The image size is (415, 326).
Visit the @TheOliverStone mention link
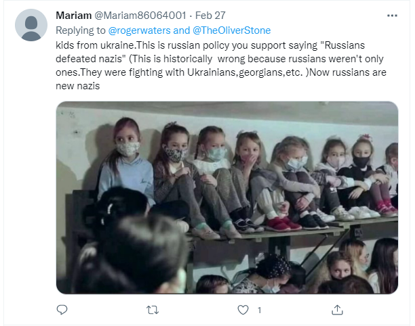click(x=232, y=30)
